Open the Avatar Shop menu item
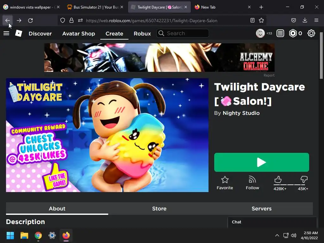Image resolution: width=324 pixels, height=243 pixels. [x=79, y=34]
